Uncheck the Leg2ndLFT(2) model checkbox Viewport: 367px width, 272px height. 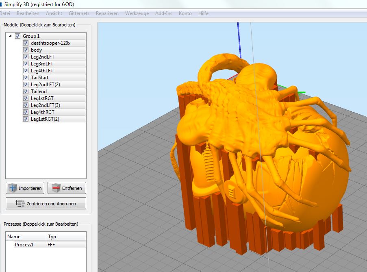tap(26, 85)
